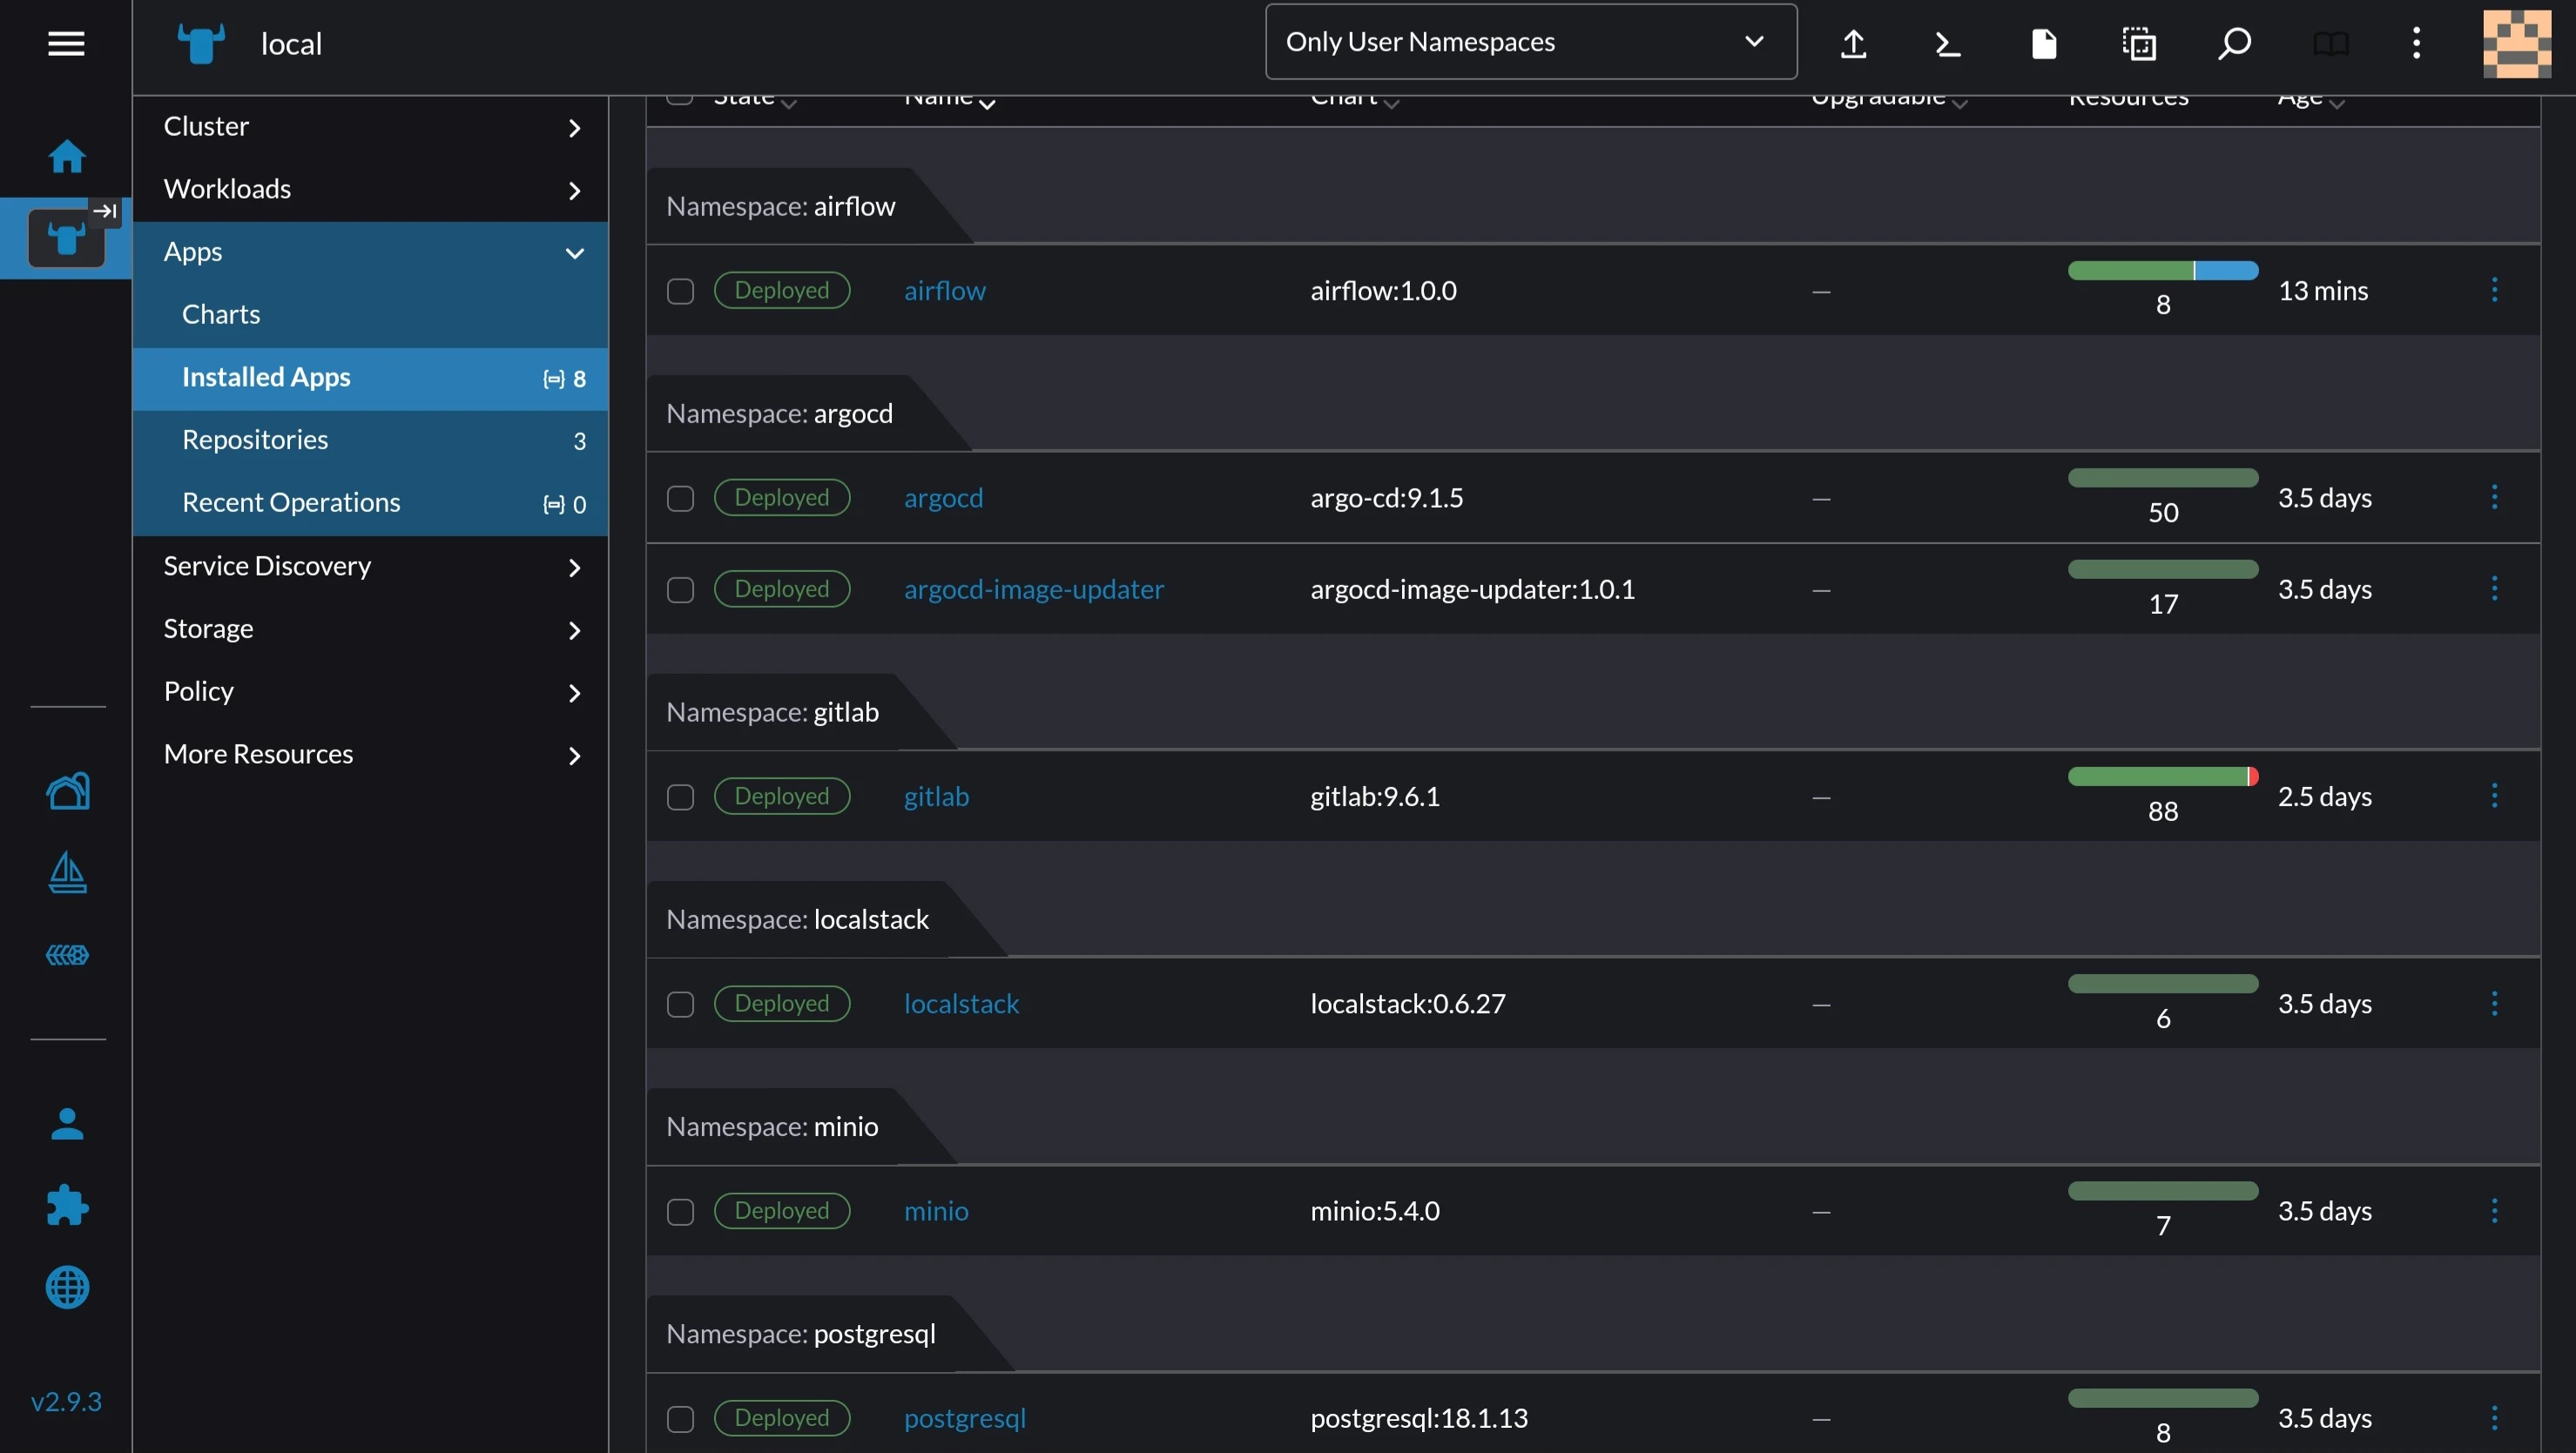This screenshot has width=2576, height=1453.
Task: Click the gitlab:9.6.1 chart cell
Action: 1375,796
